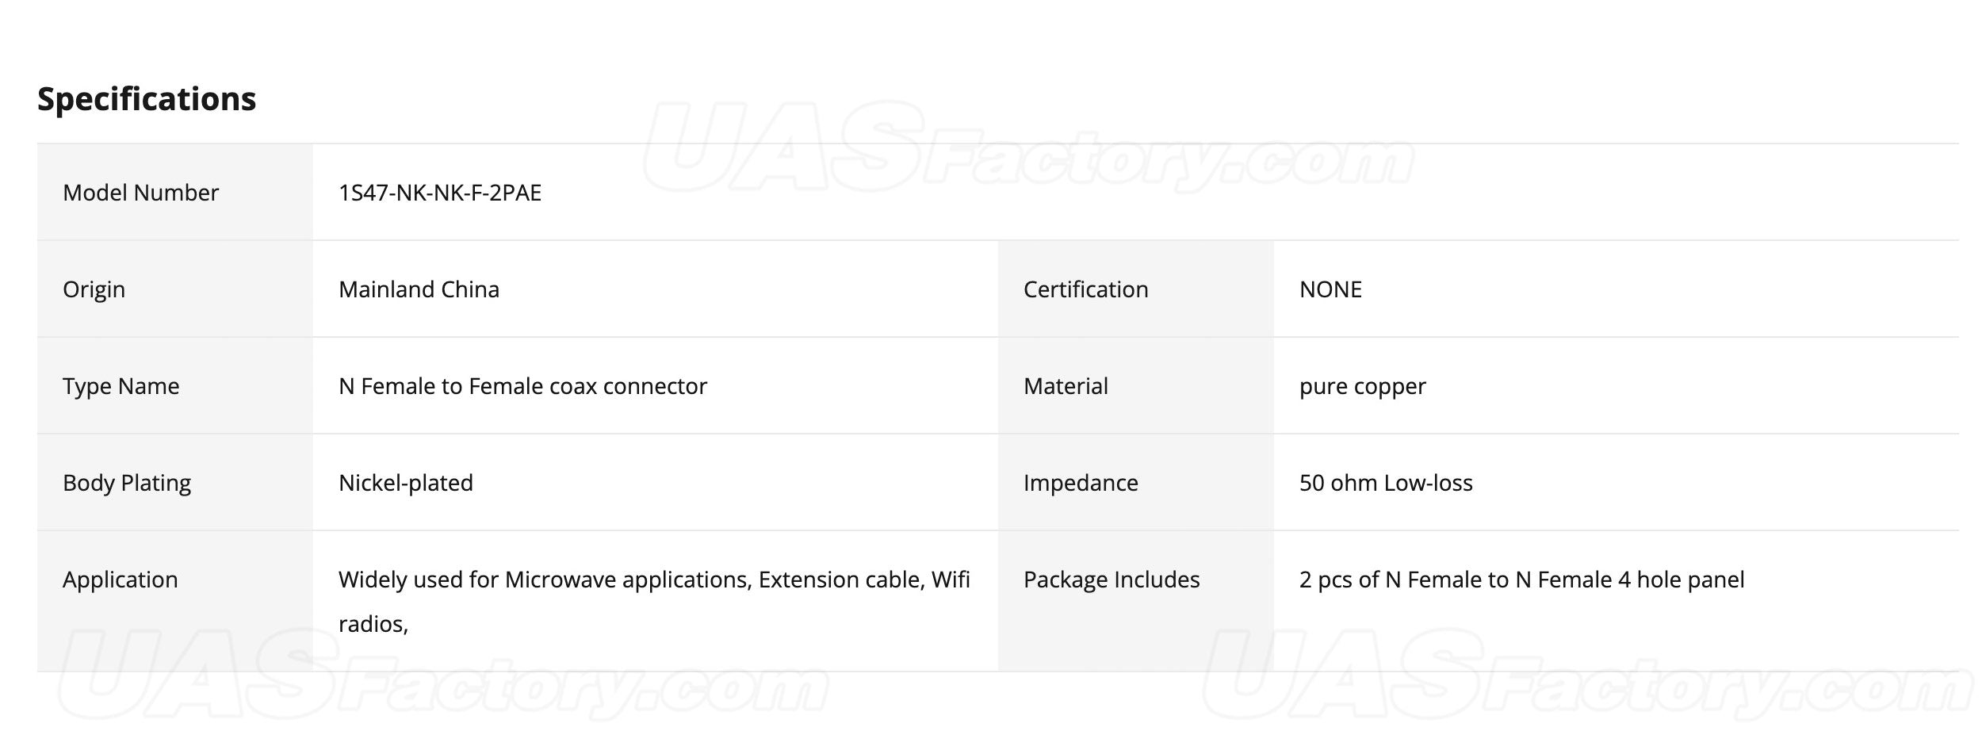Select the Body Plating label

[127, 484]
